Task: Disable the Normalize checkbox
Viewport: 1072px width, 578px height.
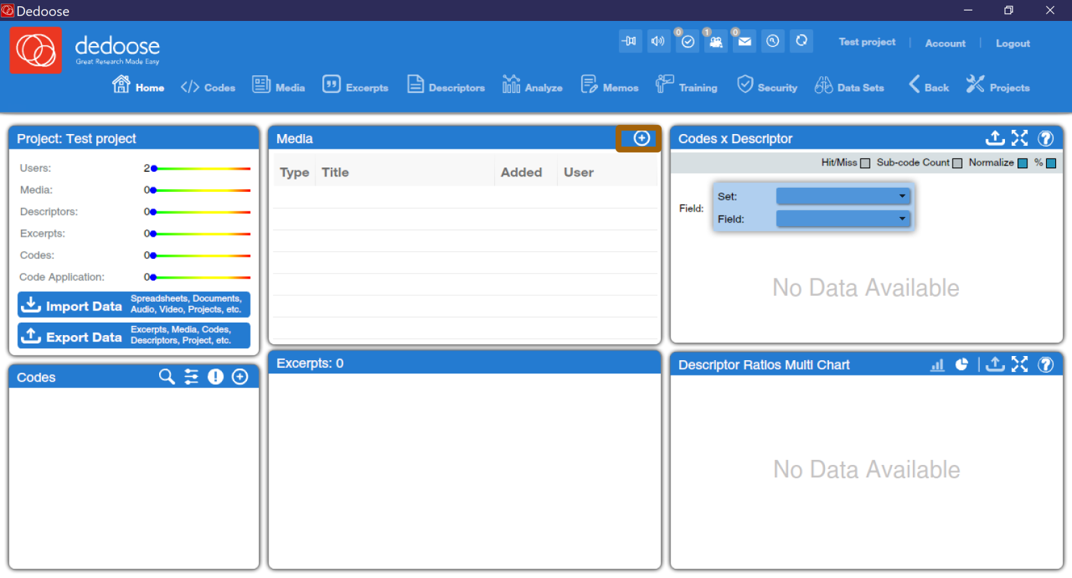Action: tap(1022, 162)
